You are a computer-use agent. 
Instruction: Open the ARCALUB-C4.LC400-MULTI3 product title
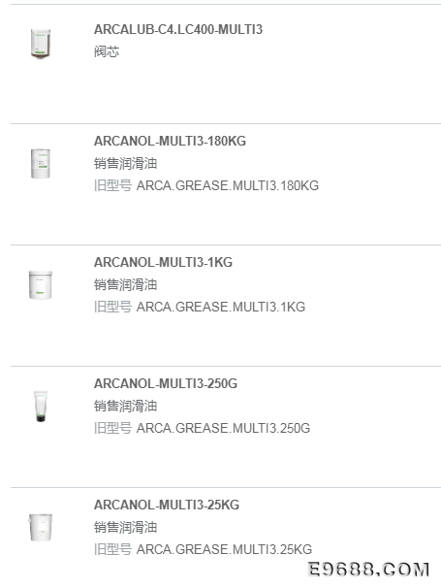(x=178, y=29)
